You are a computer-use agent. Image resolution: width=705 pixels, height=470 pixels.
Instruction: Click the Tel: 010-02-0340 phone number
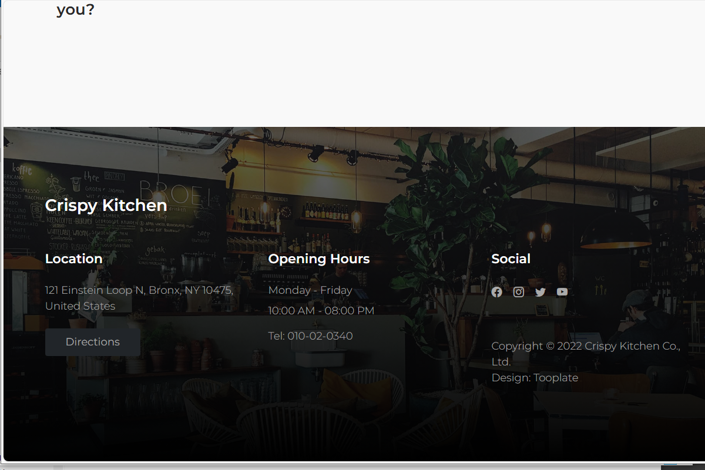(x=311, y=336)
